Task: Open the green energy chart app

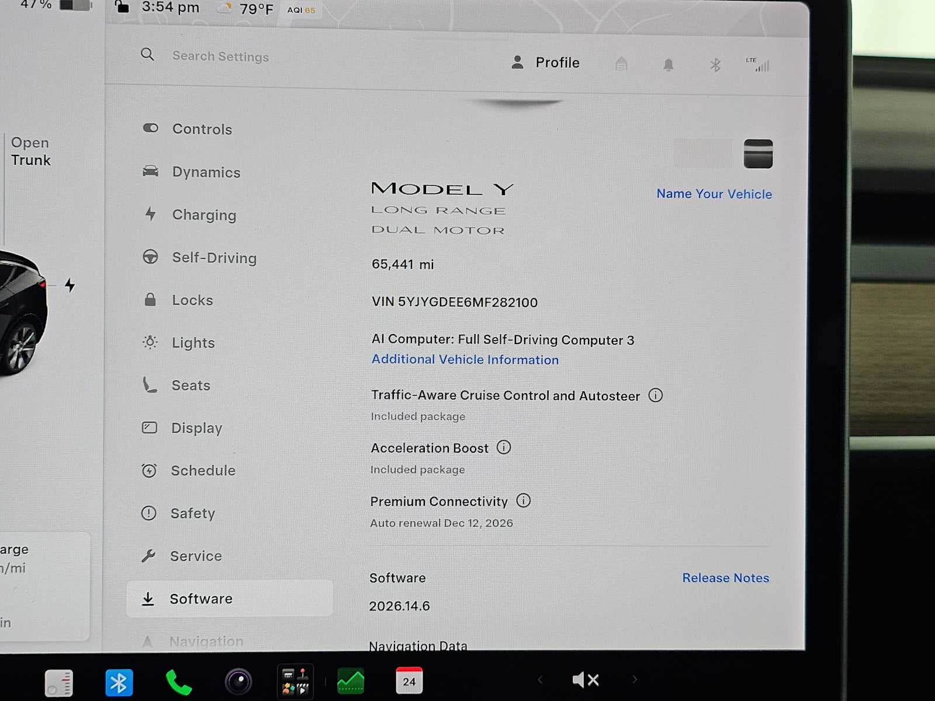Action: (351, 681)
